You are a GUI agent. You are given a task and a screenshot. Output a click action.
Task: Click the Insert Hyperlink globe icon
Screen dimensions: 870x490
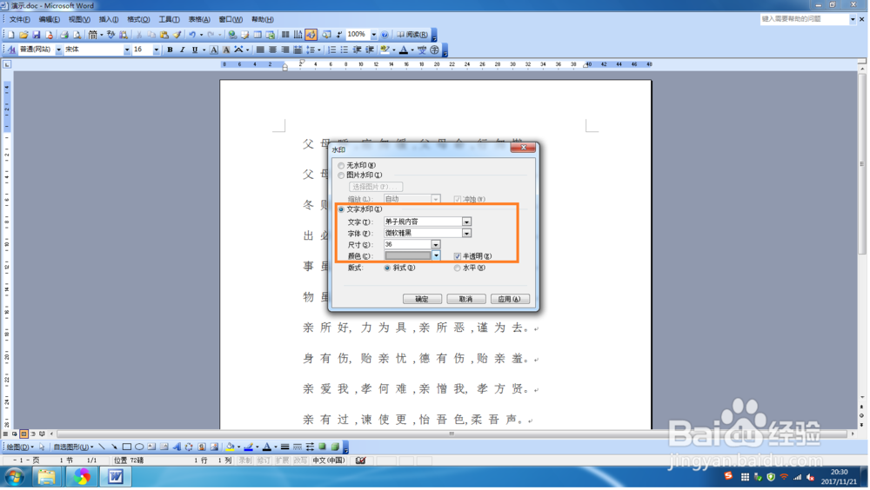tap(232, 35)
